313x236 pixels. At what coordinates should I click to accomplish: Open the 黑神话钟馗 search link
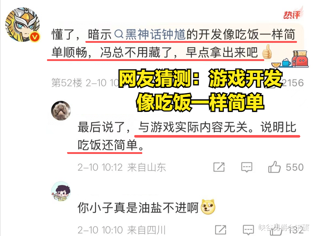pos(155,34)
